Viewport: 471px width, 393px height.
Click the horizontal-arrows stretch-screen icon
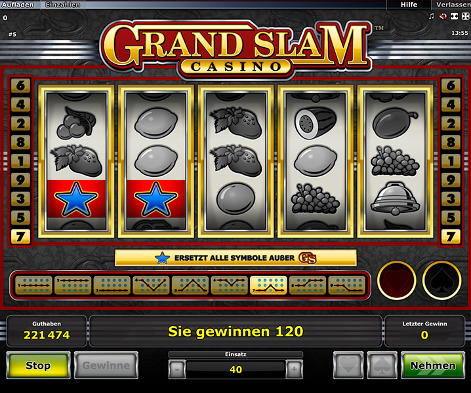(454, 16)
